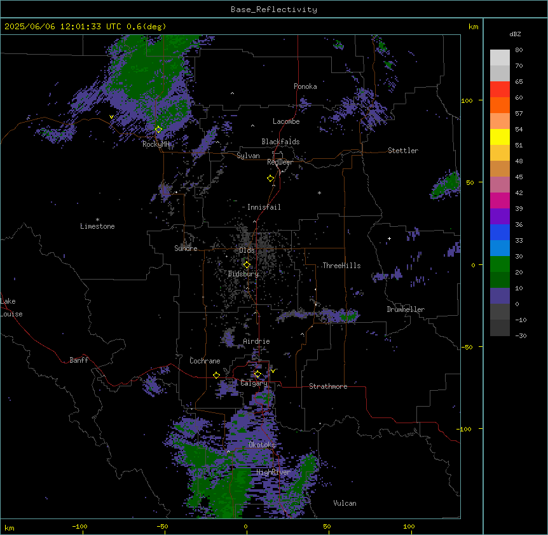Select the violet 39-36 dBZ legend swatch
548x535 pixels.
pyautogui.click(x=500, y=217)
